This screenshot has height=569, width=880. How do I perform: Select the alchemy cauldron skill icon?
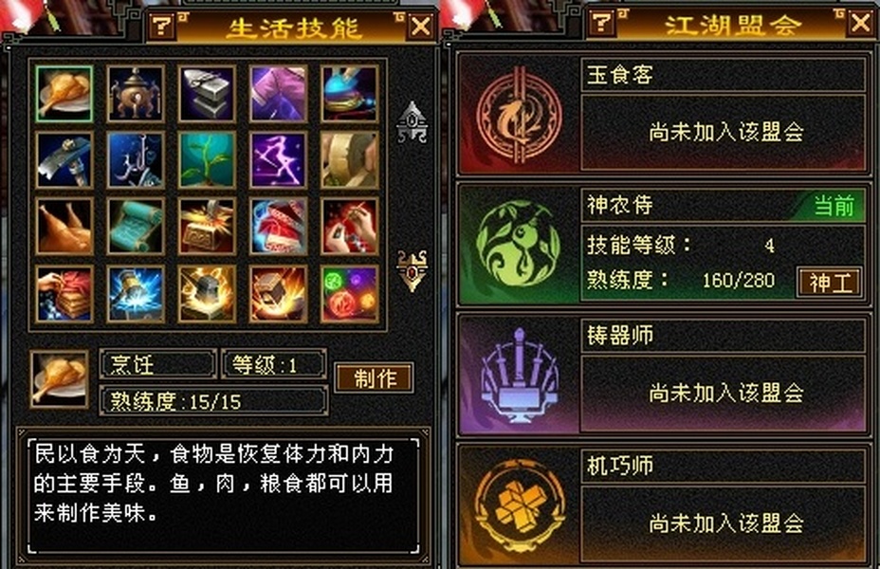point(136,94)
